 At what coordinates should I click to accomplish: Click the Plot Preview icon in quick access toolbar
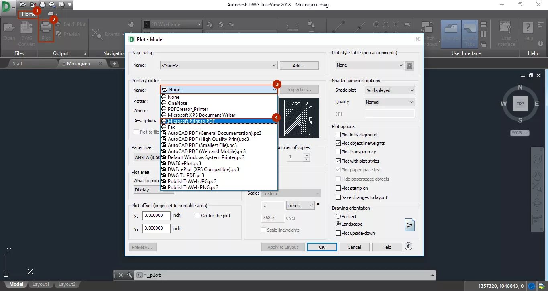click(x=61, y=5)
